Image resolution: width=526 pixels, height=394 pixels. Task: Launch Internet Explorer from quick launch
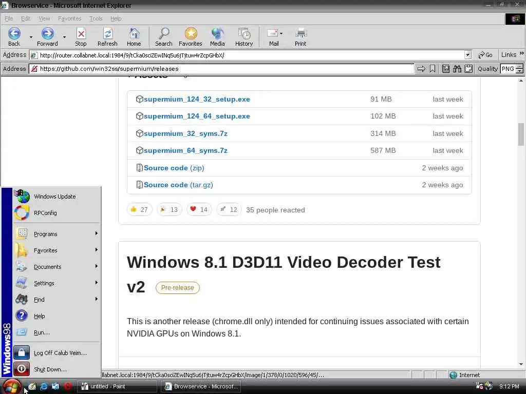click(44, 386)
